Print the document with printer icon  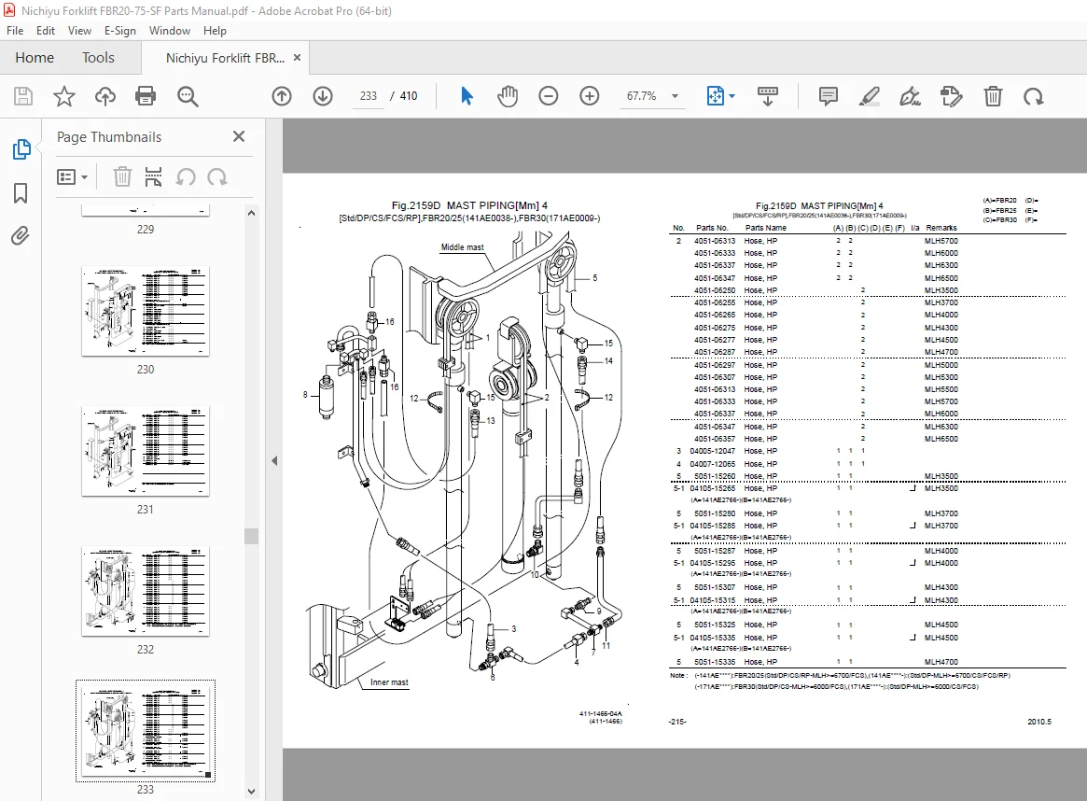146,96
